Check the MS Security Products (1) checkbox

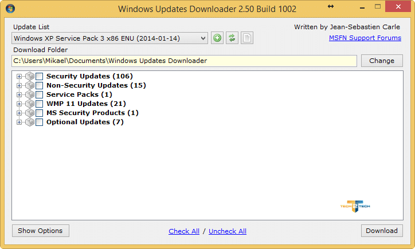click(x=39, y=113)
